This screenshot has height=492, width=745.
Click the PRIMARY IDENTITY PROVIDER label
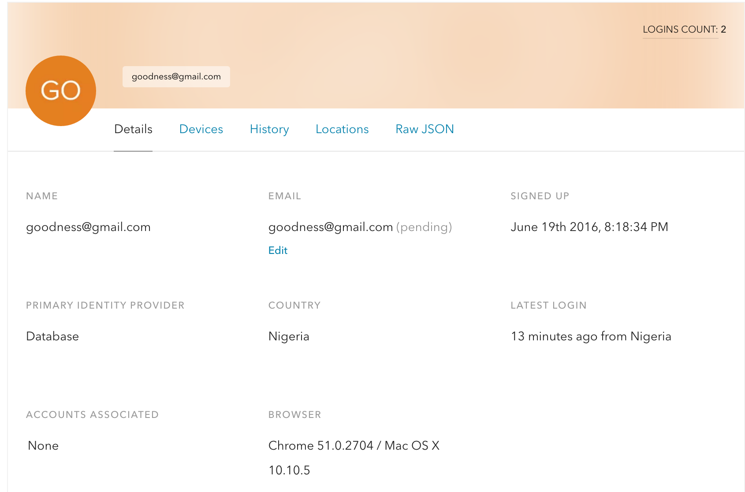105,306
